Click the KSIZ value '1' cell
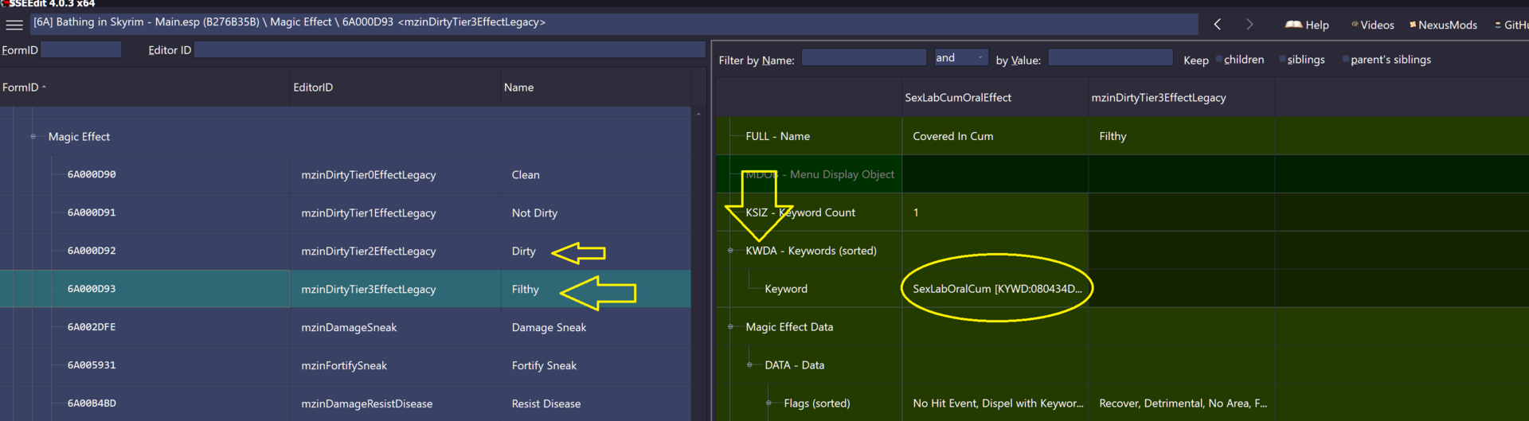The image size is (1529, 421). tap(995, 212)
